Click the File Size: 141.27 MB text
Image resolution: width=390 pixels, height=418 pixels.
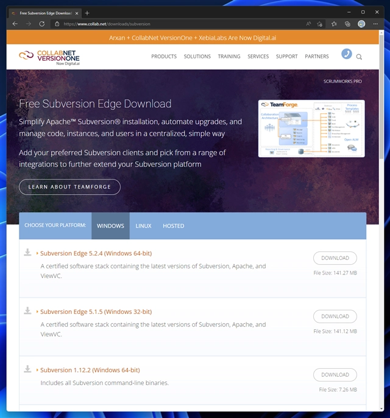point(335,273)
